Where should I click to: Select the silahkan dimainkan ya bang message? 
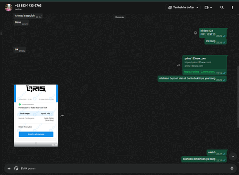click(x=204, y=159)
